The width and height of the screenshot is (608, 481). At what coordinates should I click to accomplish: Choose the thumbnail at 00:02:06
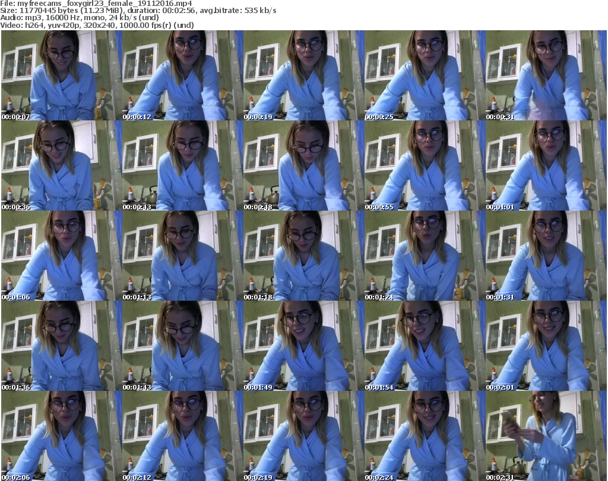point(62,436)
